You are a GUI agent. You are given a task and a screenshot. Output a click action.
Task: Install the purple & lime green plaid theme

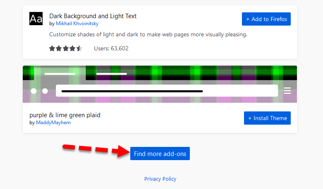pos(267,118)
